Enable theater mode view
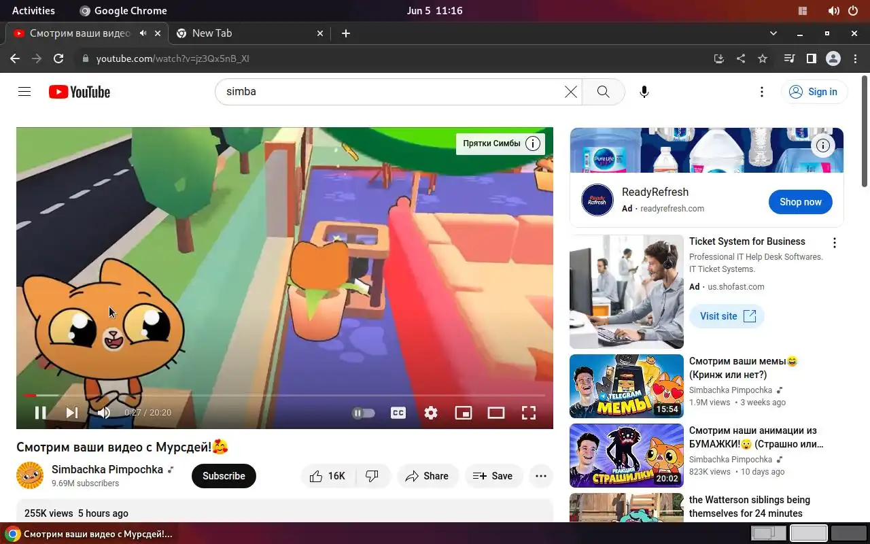870x544 pixels. click(x=496, y=413)
